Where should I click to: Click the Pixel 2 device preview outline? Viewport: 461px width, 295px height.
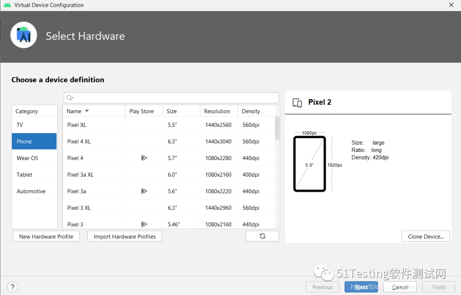point(309,163)
